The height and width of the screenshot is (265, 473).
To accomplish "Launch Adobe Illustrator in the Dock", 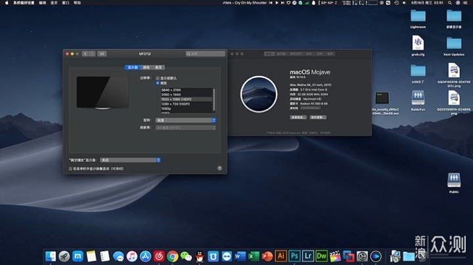I will [281, 256].
